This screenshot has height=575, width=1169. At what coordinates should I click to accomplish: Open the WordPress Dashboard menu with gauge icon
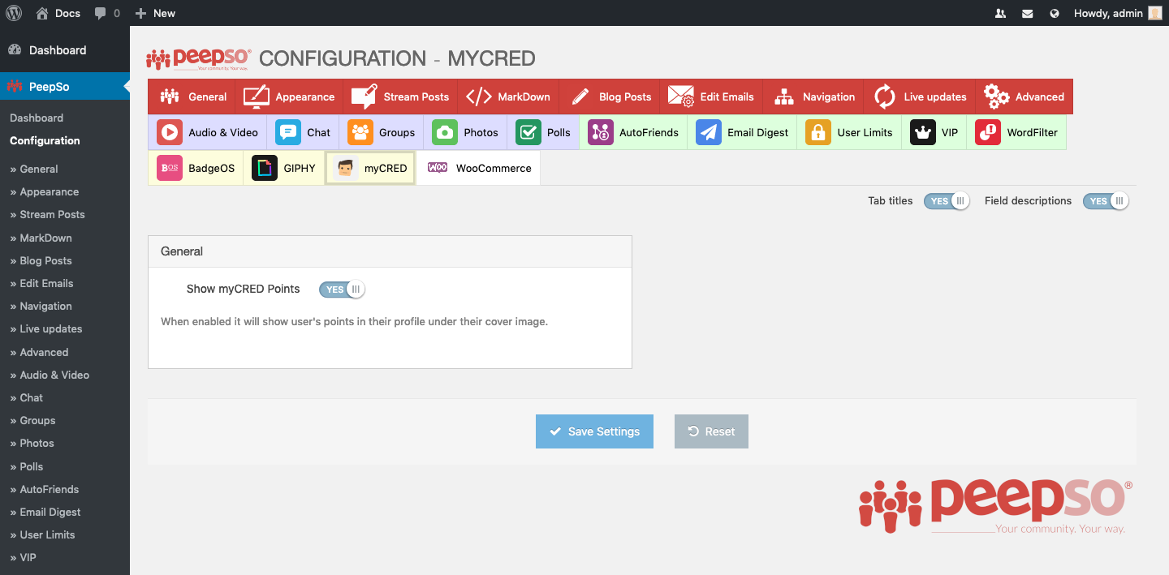[x=65, y=50]
